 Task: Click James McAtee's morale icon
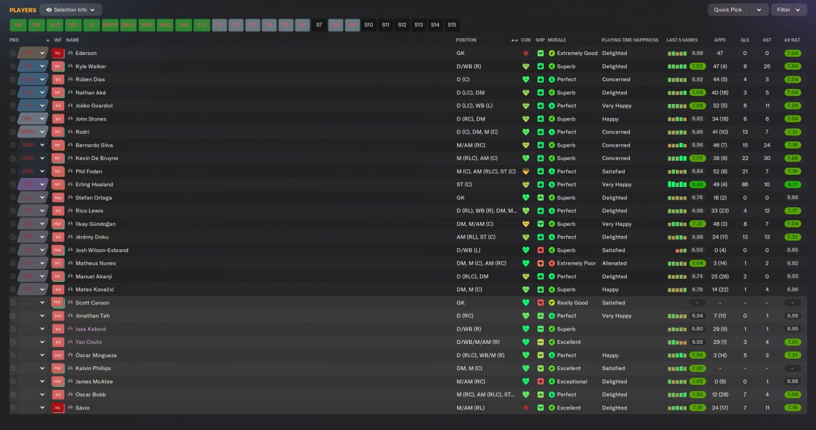pos(552,382)
